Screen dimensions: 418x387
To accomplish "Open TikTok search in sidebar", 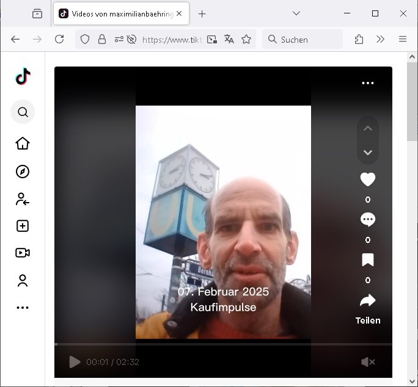I will pyautogui.click(x=23, y=112).
